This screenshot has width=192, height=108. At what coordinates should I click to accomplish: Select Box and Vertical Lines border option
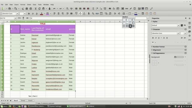[130, 26]
